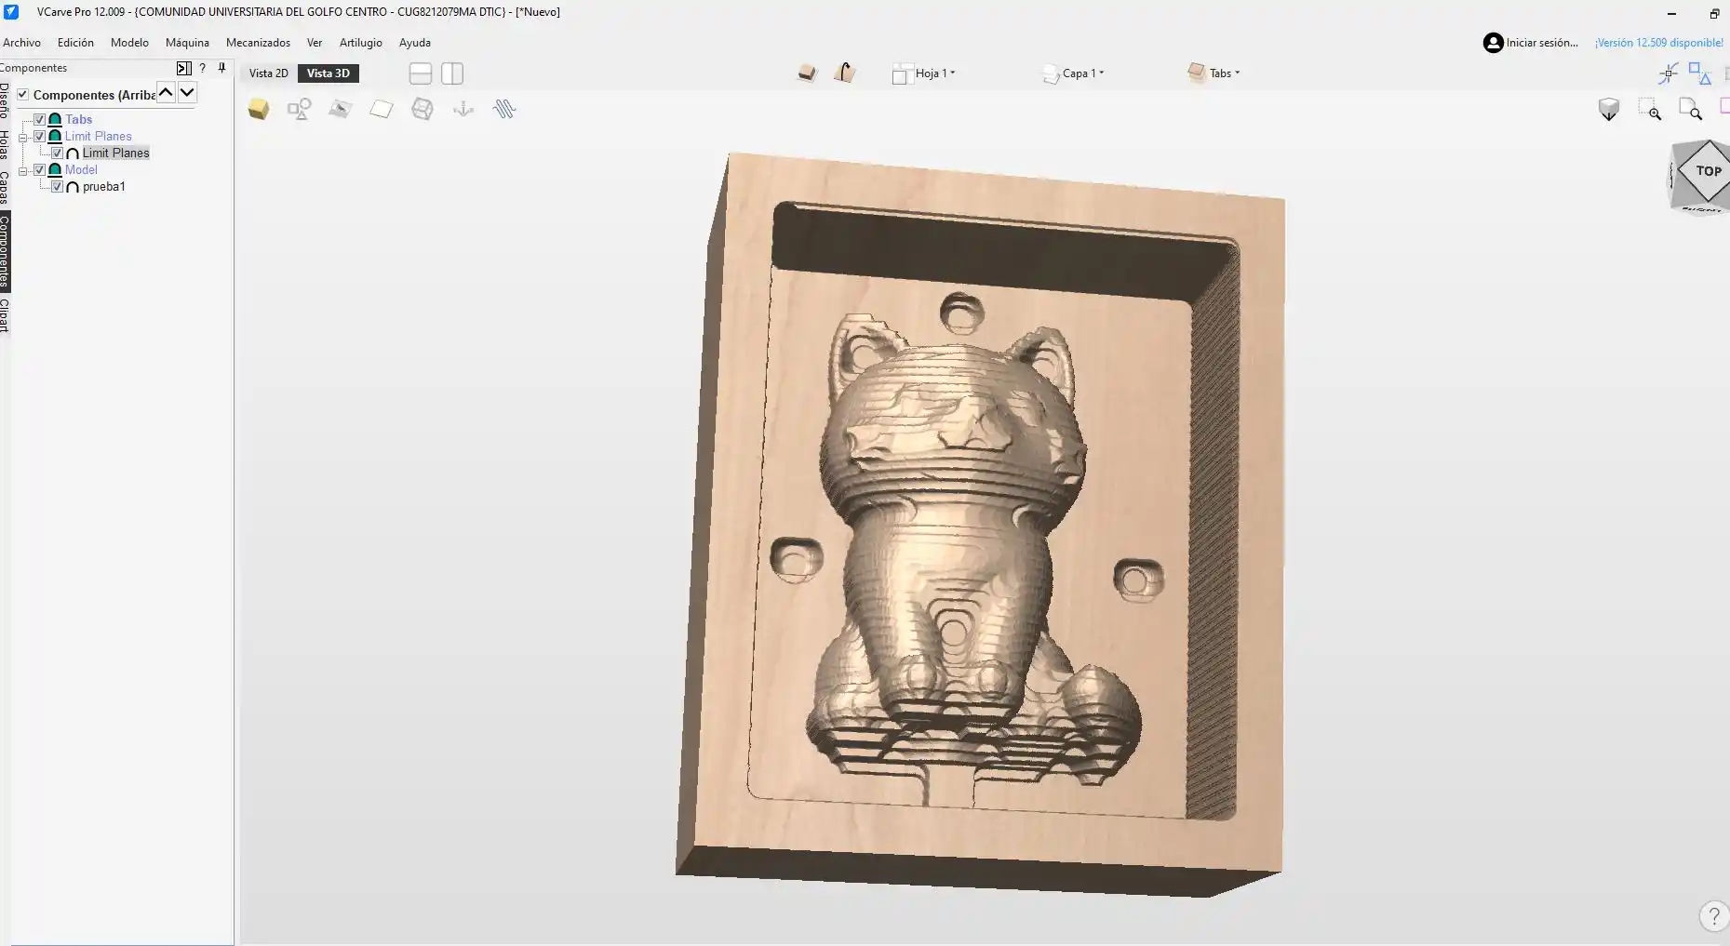Open the Capa 1 layer dropdown

[x=1073, y=73]
